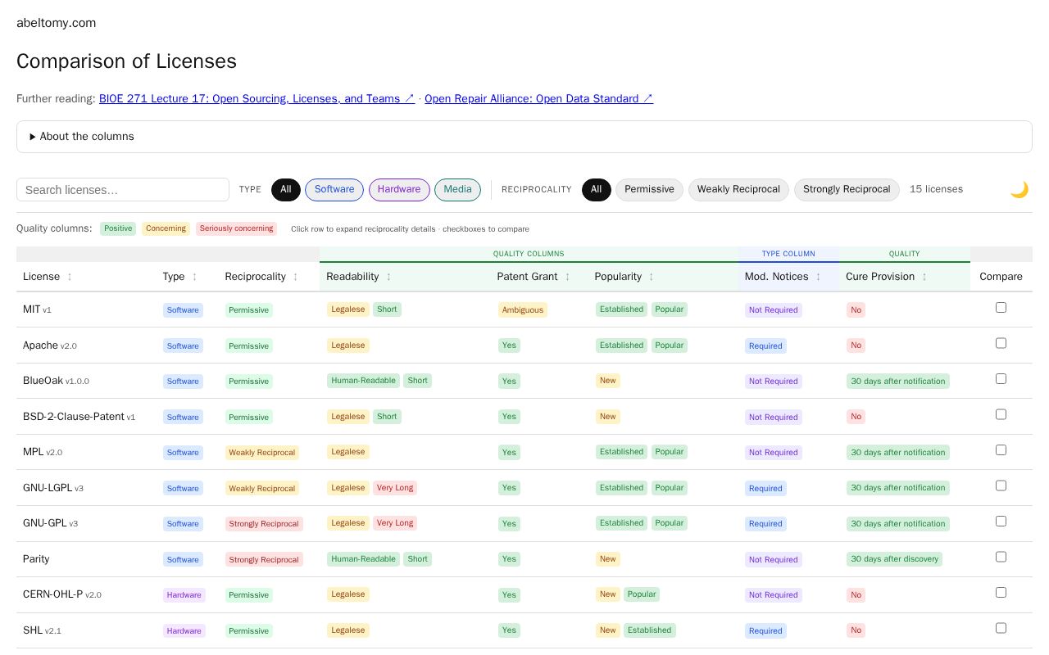
Task: Sort by License column arrow icon
Action: click(x=70, y=277)
